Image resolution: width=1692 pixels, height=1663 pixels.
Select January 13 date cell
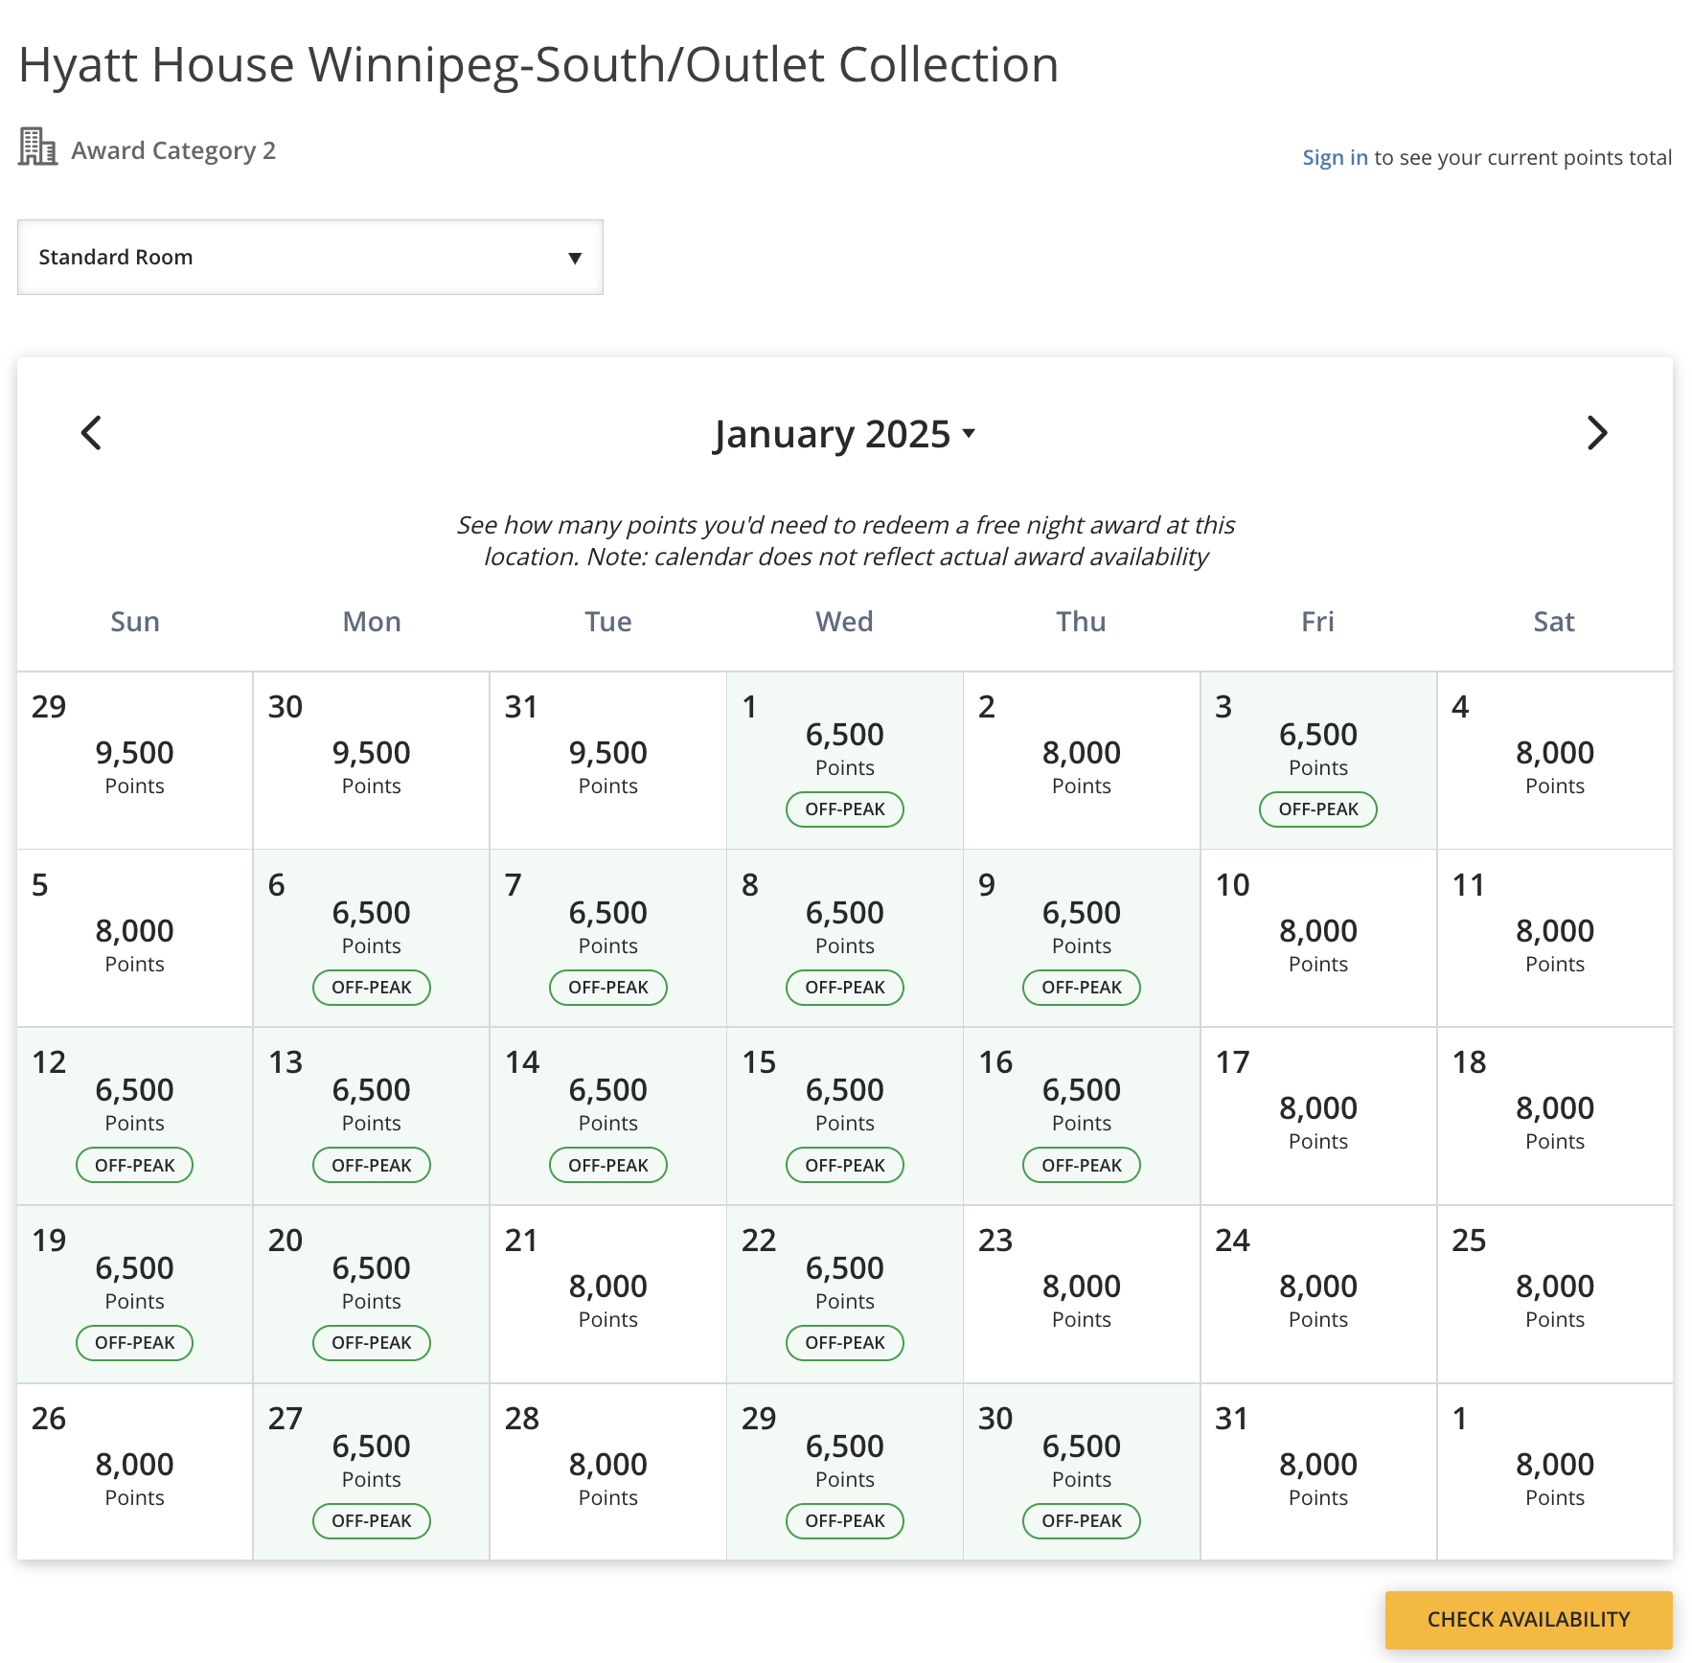click(372, 1116)
